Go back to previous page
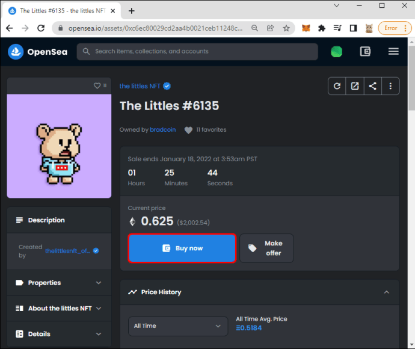This screenshot has width=415, height=349. (x=10, y=28)
